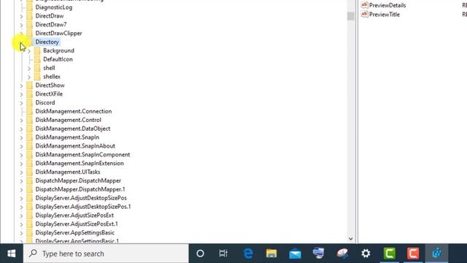467x263 pixels.
Task: Select the DefaultIcon subkey
Action: point(58,59)
